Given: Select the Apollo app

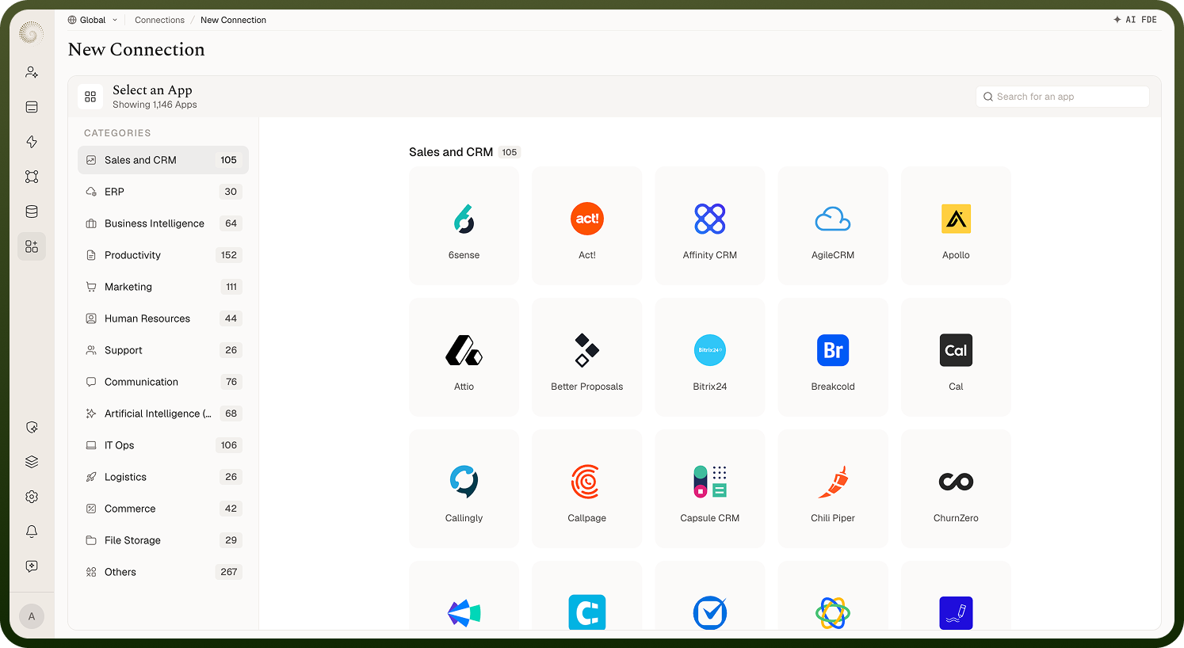Looking at the screenshot, I should point(956,226).
